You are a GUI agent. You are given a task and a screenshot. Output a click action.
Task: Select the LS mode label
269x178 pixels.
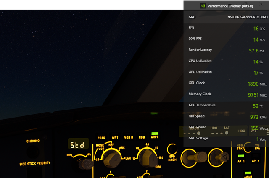click(97, 160)
